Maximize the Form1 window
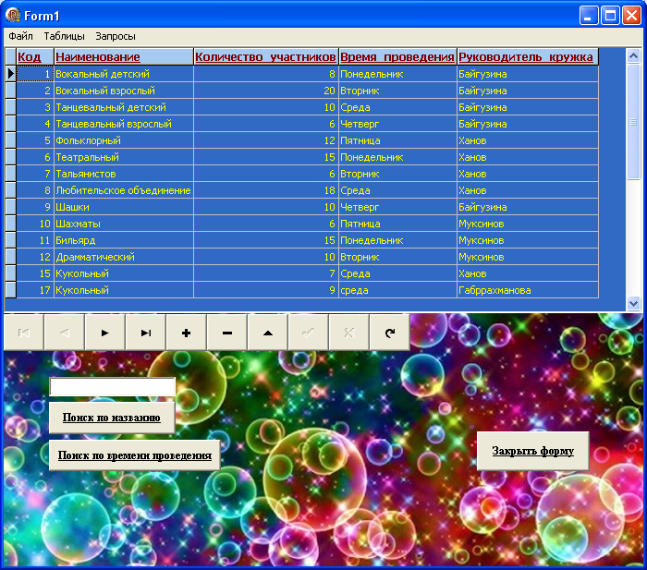Image resolution: width=647 pixels, height=570 pixels. point(610,16)
